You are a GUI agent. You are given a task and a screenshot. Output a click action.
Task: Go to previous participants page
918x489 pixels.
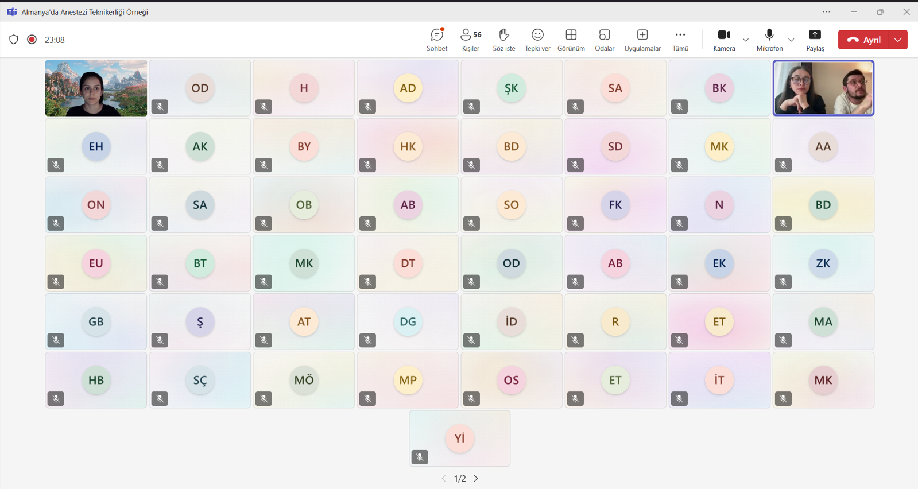click(x=444, y=478)
